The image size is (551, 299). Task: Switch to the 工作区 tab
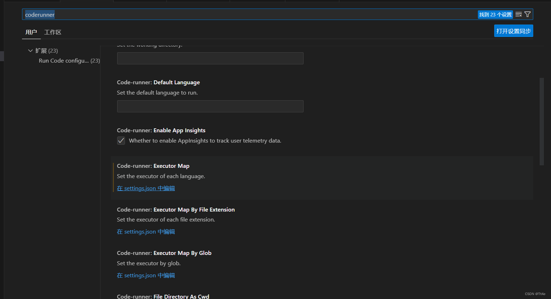53,32
